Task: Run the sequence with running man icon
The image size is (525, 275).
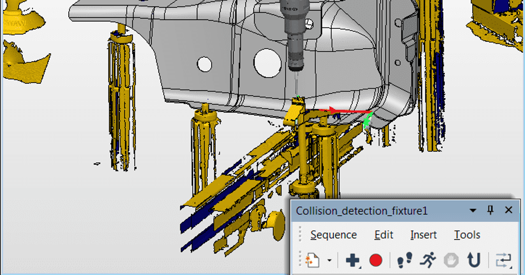Action: (x=428, y=261)
